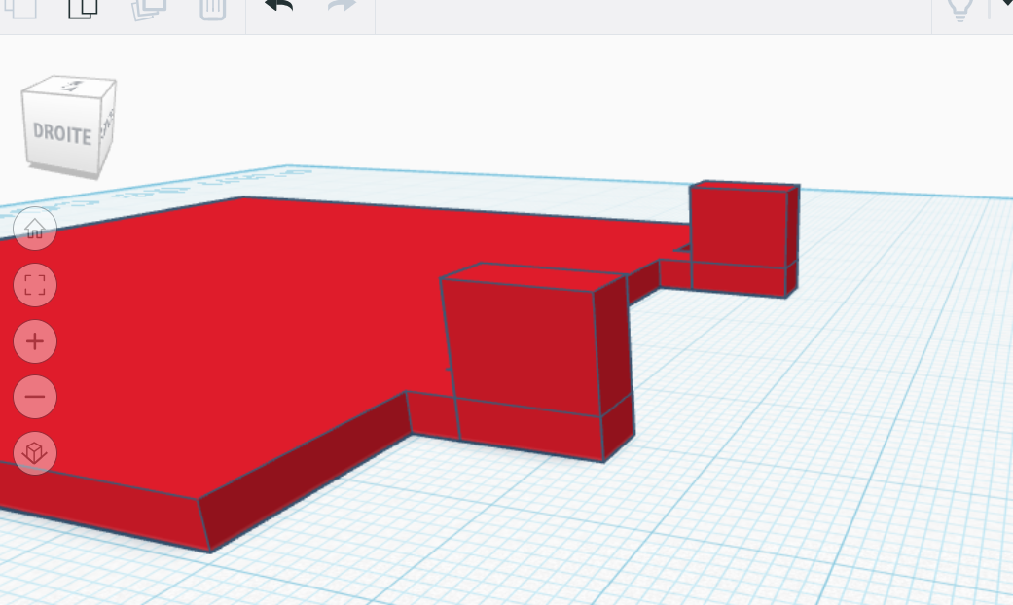Click the Redo arrow

tap(342, 7)
